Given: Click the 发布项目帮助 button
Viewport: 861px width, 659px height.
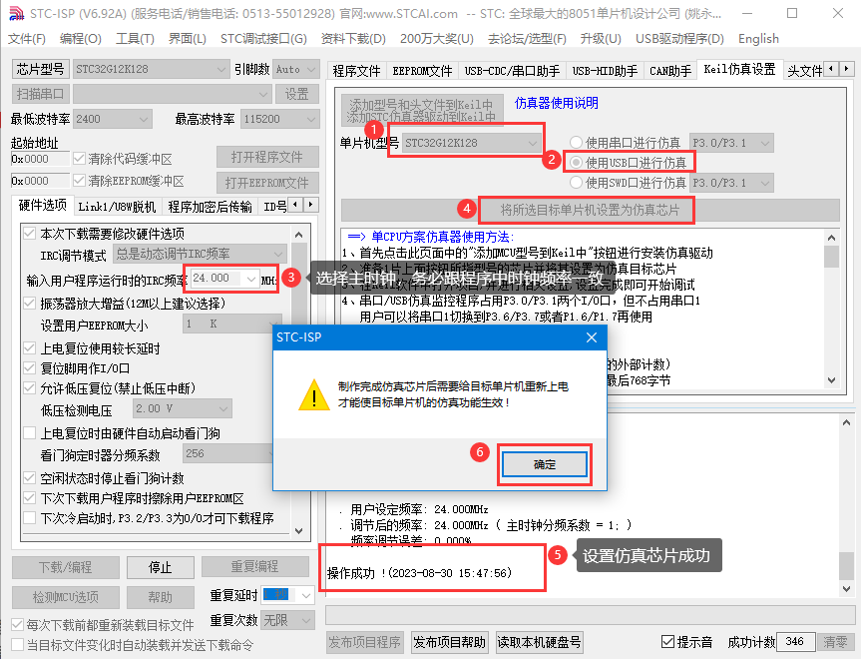Looking at the screenshot, I should (449, 642).
